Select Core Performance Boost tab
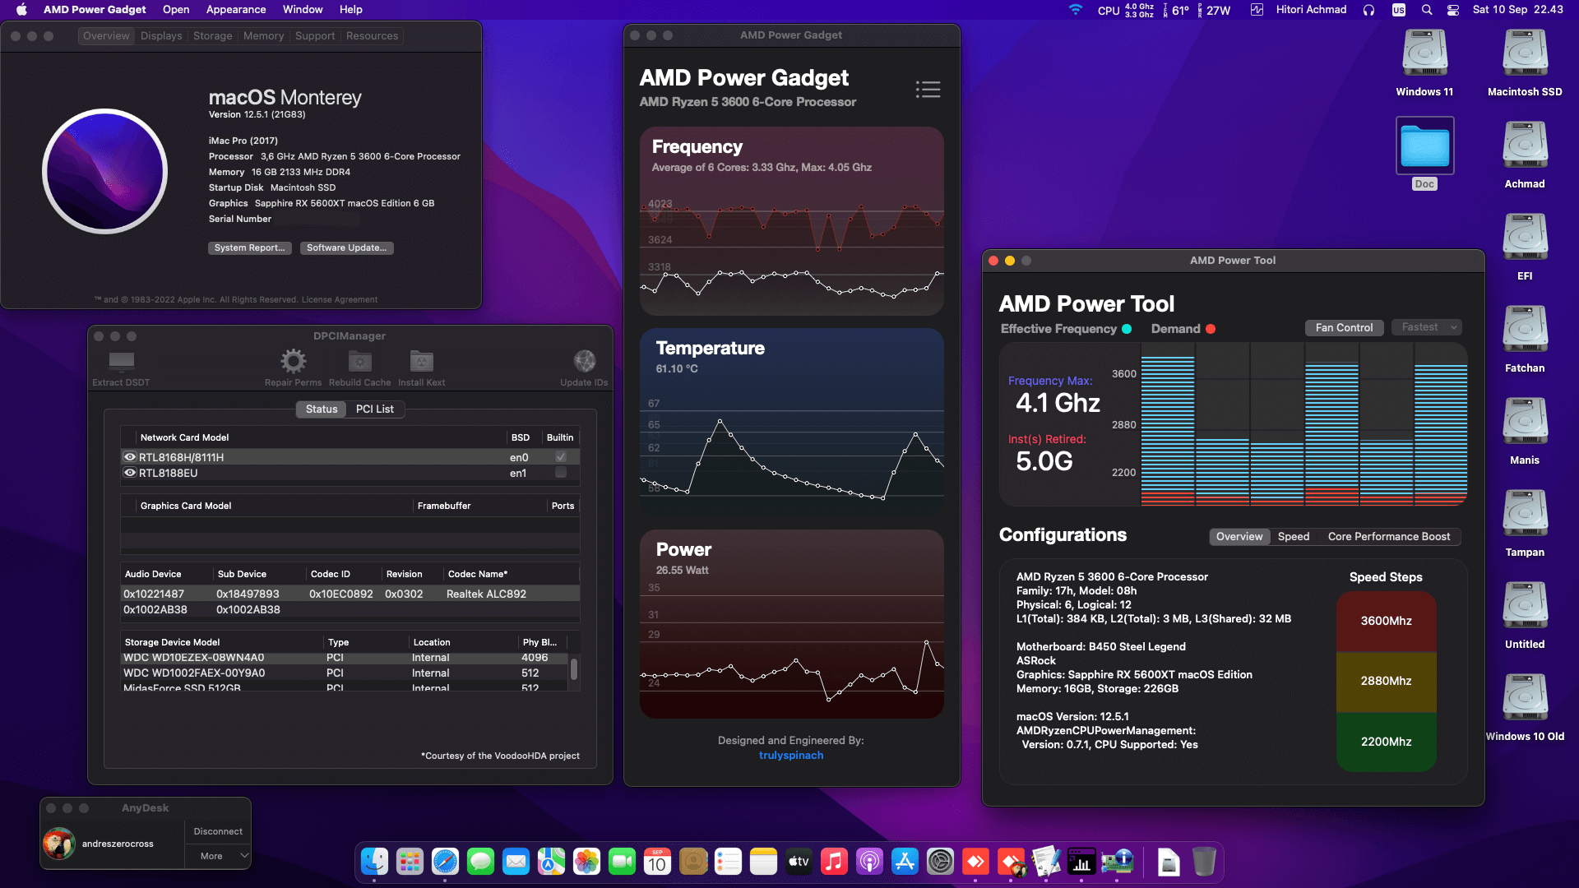This screenshot has width=1579, height=888. click(x=1388, y=537)
